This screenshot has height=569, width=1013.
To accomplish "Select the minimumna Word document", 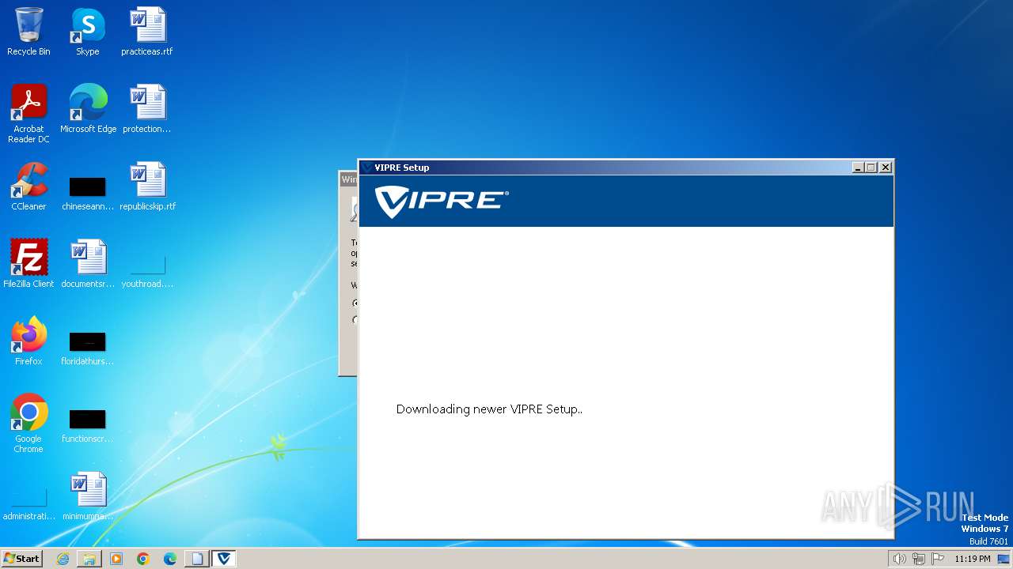I will [88, 496].
